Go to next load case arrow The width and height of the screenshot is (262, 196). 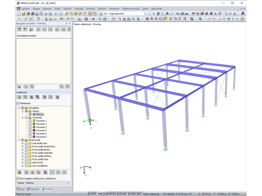pos(154,14)
